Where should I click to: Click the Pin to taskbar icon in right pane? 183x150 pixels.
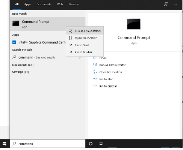[95, 85]
